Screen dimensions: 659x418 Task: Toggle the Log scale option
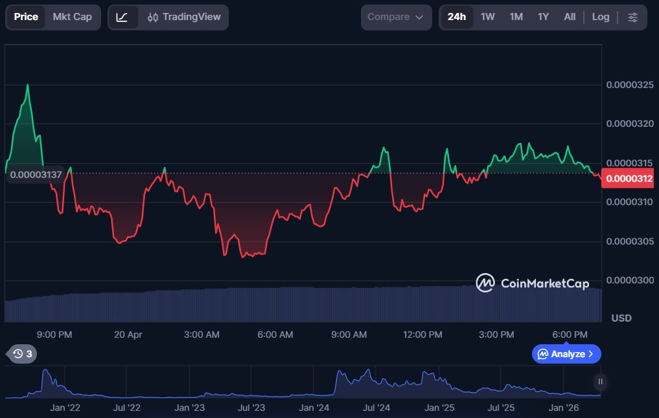[600, 17]
